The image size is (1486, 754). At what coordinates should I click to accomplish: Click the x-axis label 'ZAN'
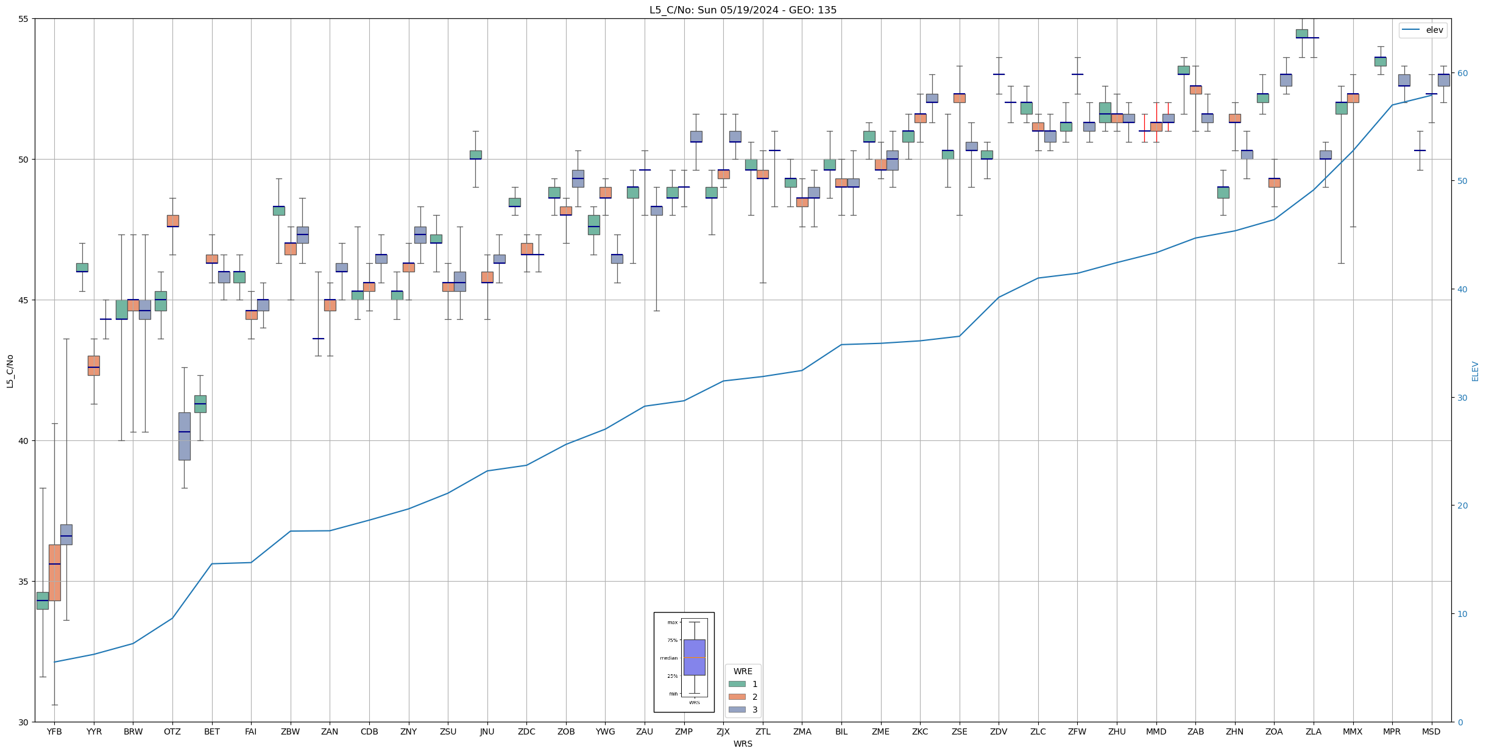[330, 731]
